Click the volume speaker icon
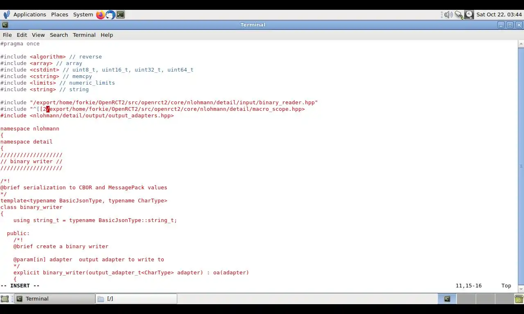Screen dimensions: 524x314 click(x=449, y=15)
